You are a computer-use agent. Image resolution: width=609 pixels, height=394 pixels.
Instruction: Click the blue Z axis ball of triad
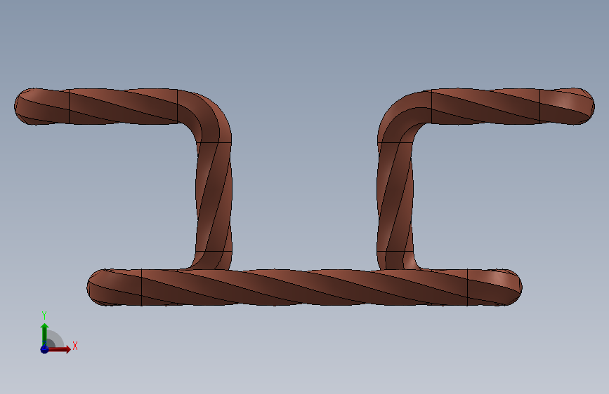click(x=44, y=349)
